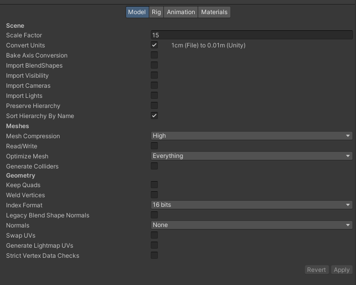This screenshot has width=356, height=285.
Task: Open the Mesh Compression dropdown
Action: [x=251, y=136]
